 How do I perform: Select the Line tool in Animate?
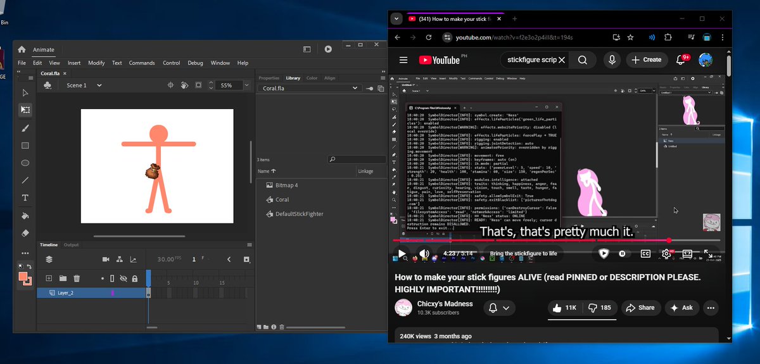pos(25,180)
